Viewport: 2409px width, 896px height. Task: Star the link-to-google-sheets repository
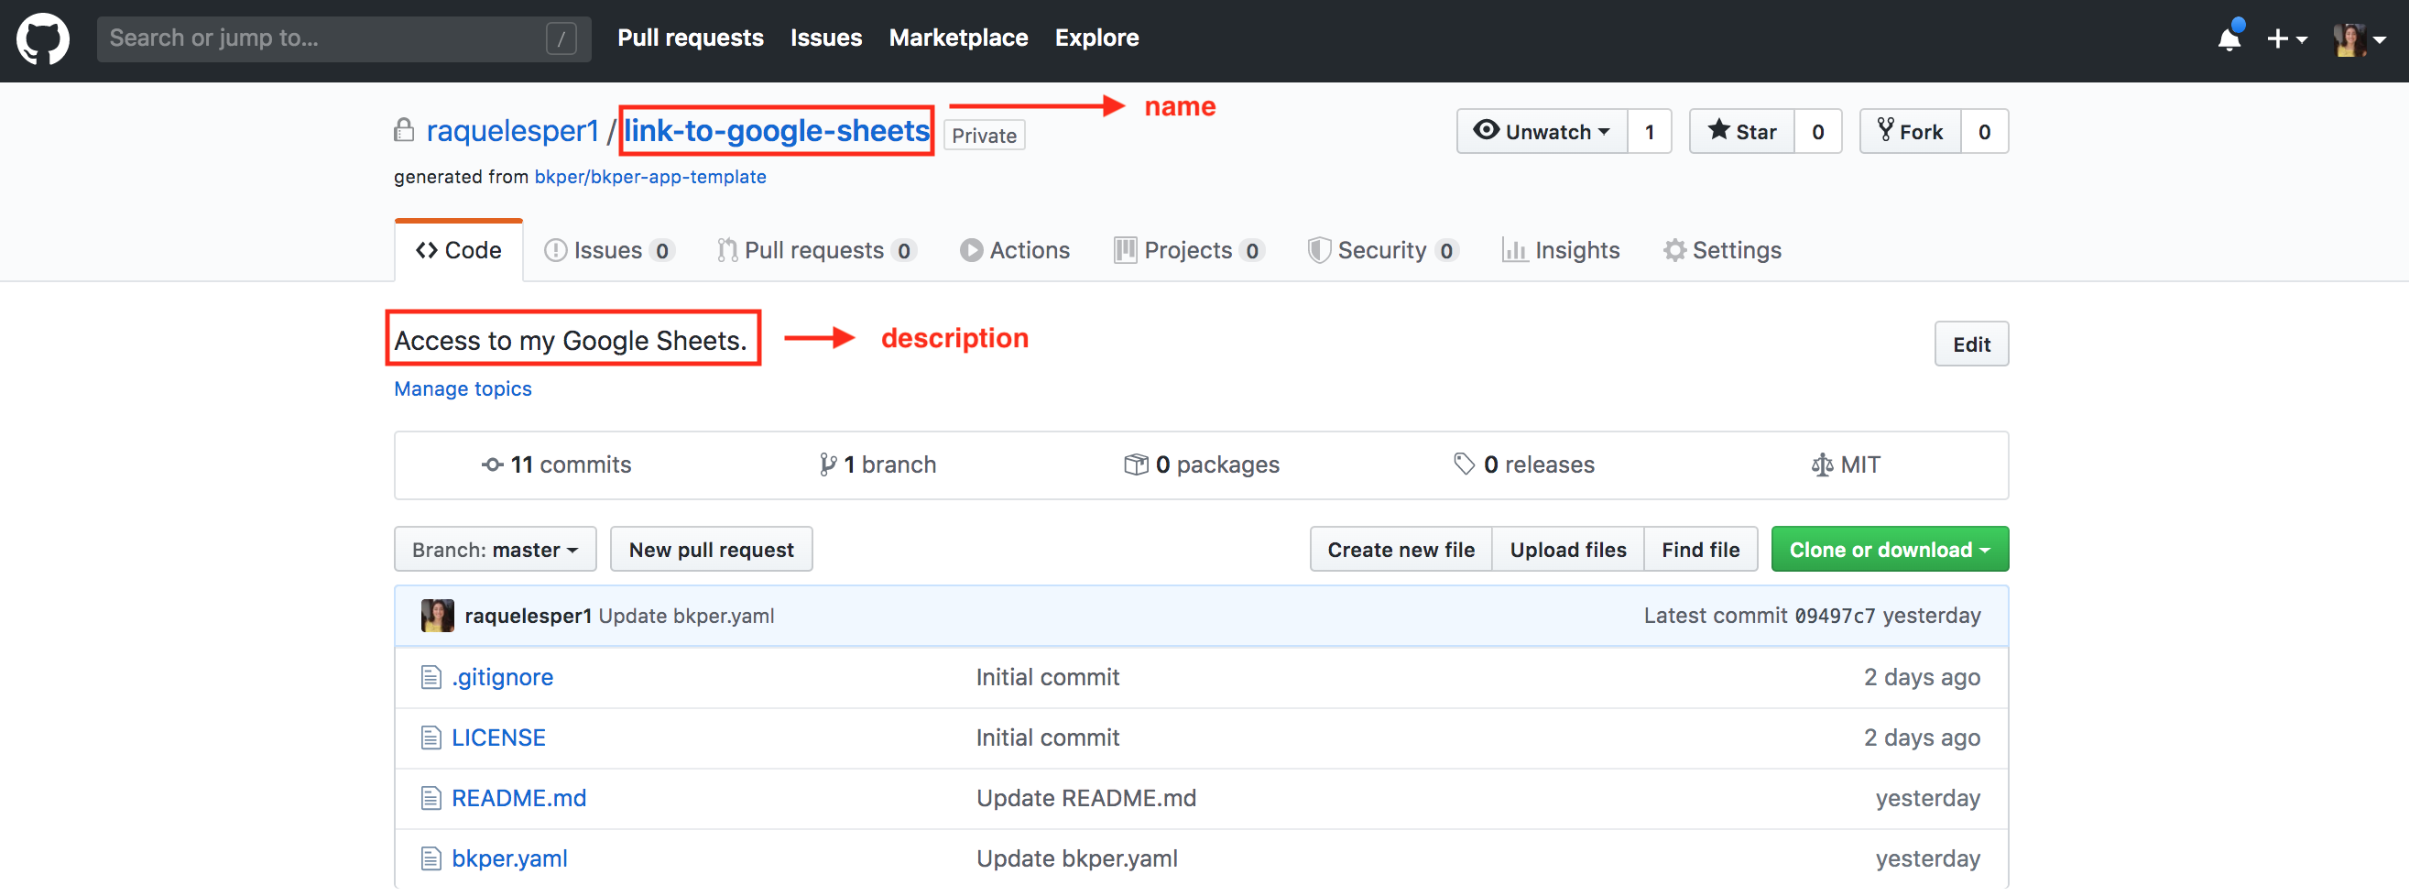(x=1741, y=132)
